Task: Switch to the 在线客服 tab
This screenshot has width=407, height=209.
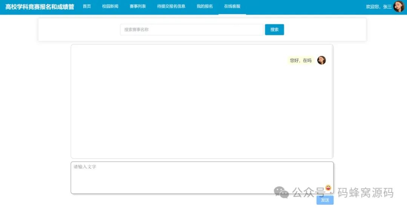Action: pyautogui.click(x=232, y=6)
